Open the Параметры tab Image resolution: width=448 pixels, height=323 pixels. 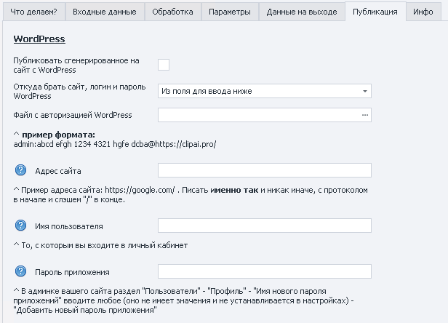230,12
